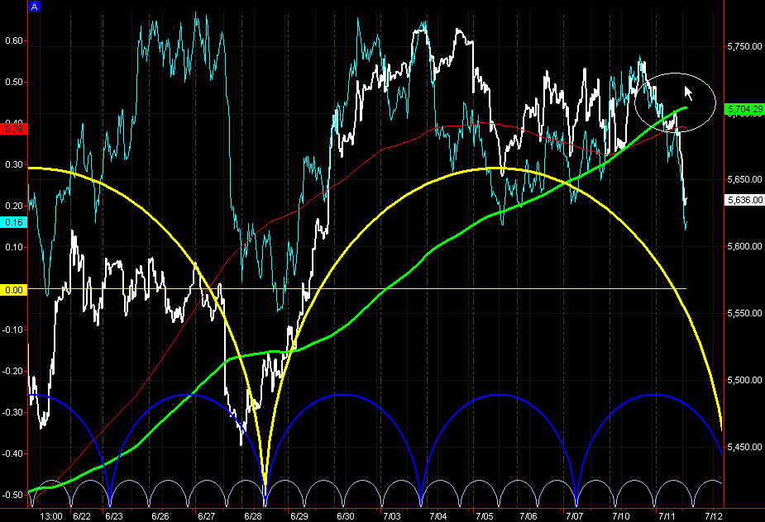Image resolution: width=765 pixels, height=522 pixels.
Task: Click the 6/28 date axis label
Action: [x=253, y=516]
